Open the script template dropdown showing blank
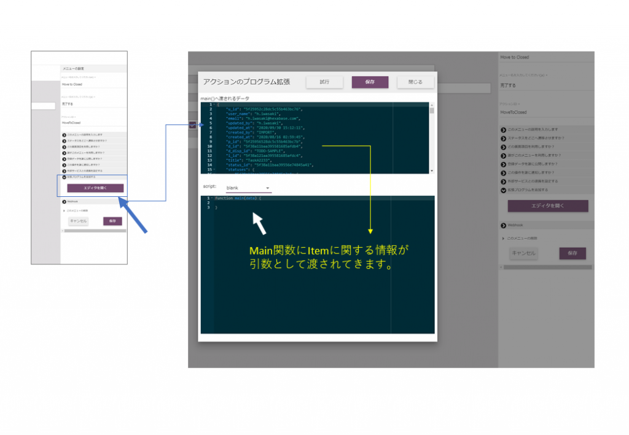Viewport: 629px width, 435px height. (x=248, y=188)
